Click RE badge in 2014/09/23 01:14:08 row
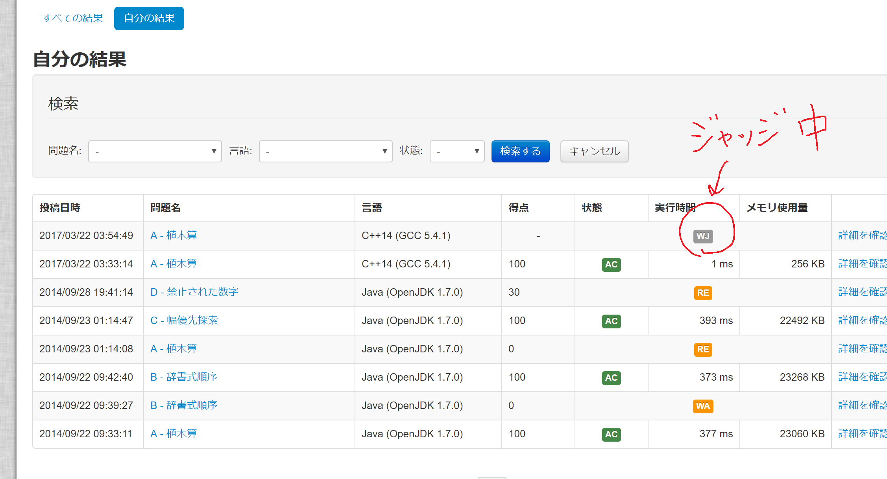The height and width of the screenshot is (479, 887). [x=703, y=349]
